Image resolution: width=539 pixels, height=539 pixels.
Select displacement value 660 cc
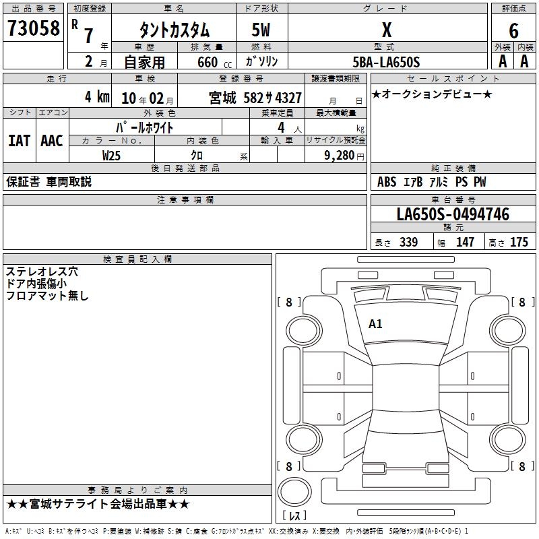tap(214, 62)
